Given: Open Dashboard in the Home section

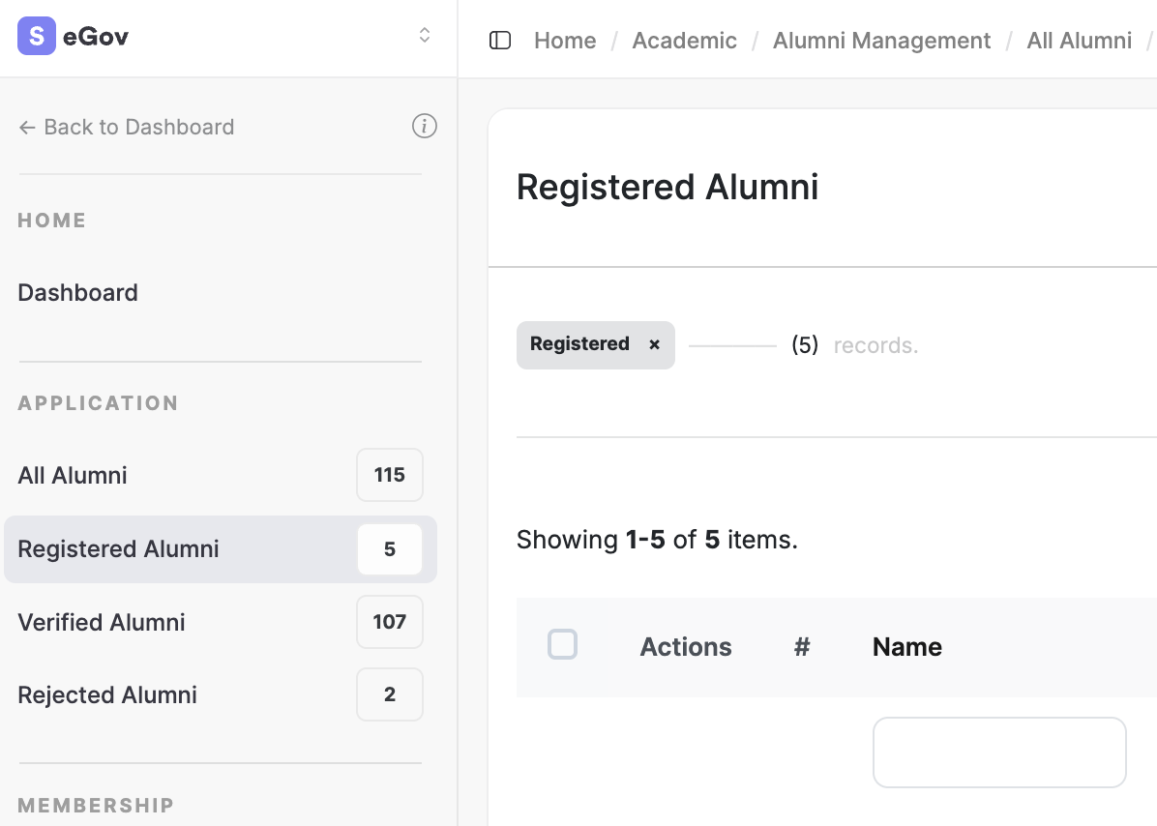Looking at the screenshot, I should 78,292.
